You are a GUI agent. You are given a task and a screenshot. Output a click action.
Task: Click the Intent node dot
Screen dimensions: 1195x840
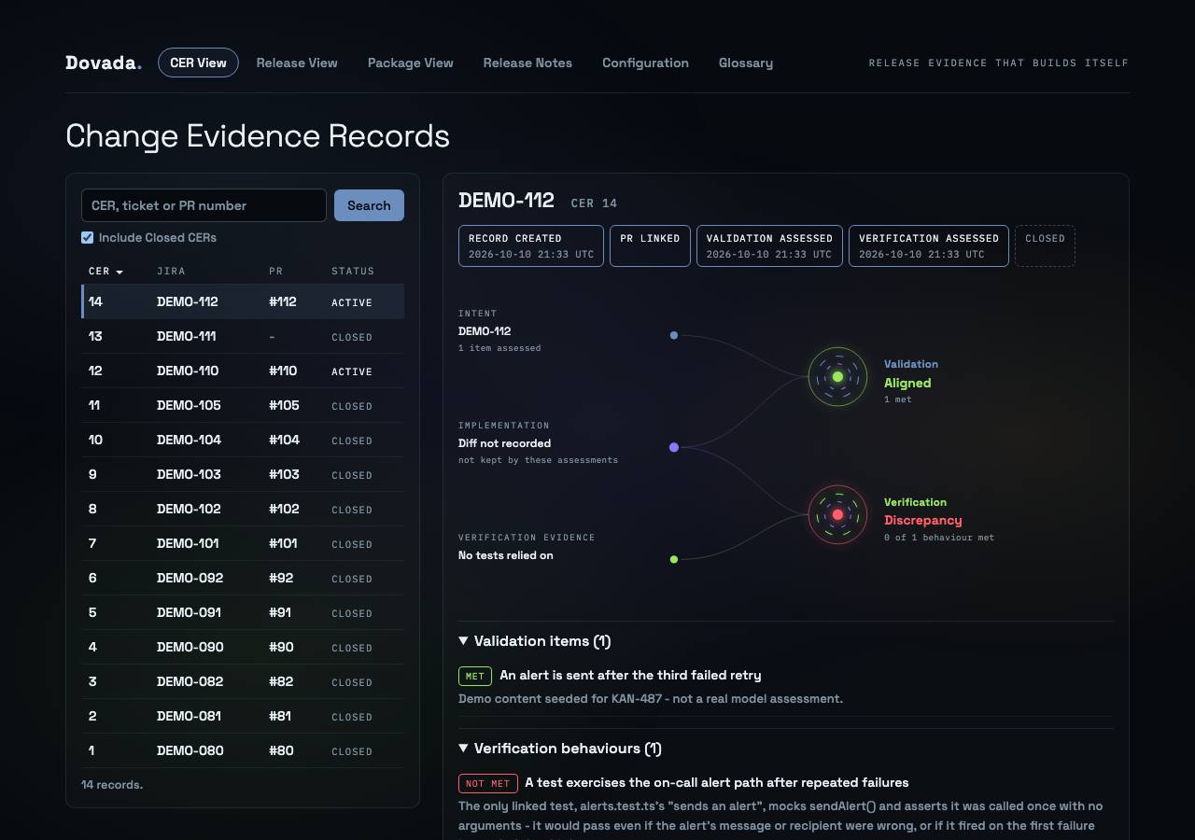(674, 335)
